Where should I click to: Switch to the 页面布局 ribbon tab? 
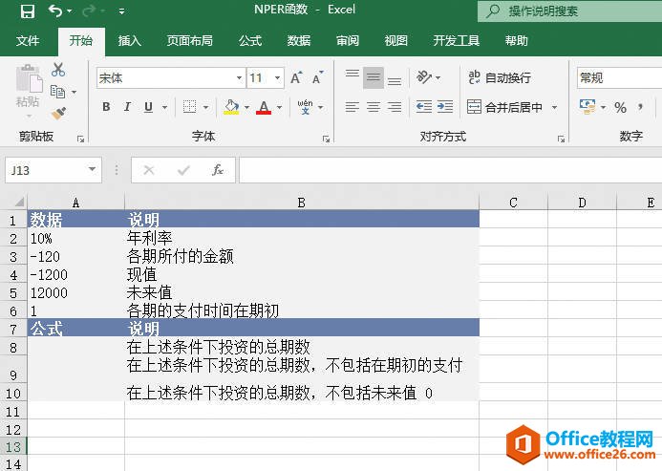pos(189,41)
